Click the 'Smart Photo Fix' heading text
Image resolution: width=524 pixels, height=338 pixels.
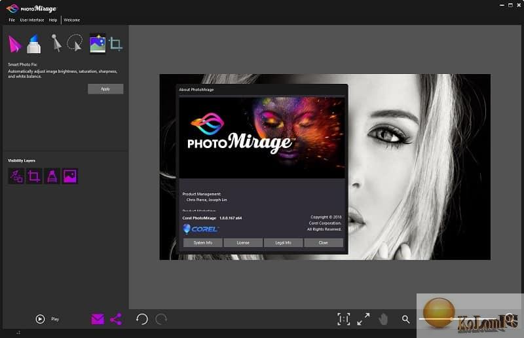click(22, 65)
